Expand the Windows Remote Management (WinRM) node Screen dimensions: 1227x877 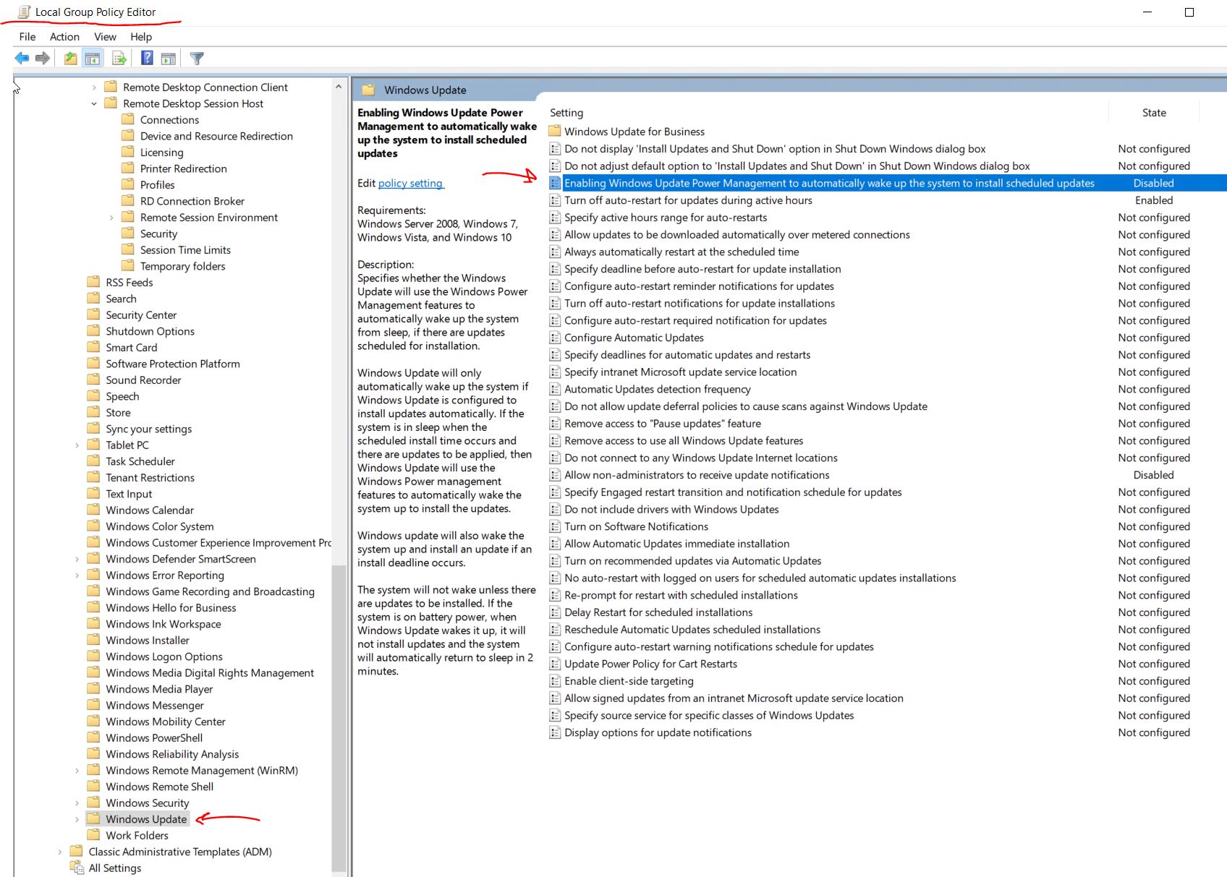[77, 771]
